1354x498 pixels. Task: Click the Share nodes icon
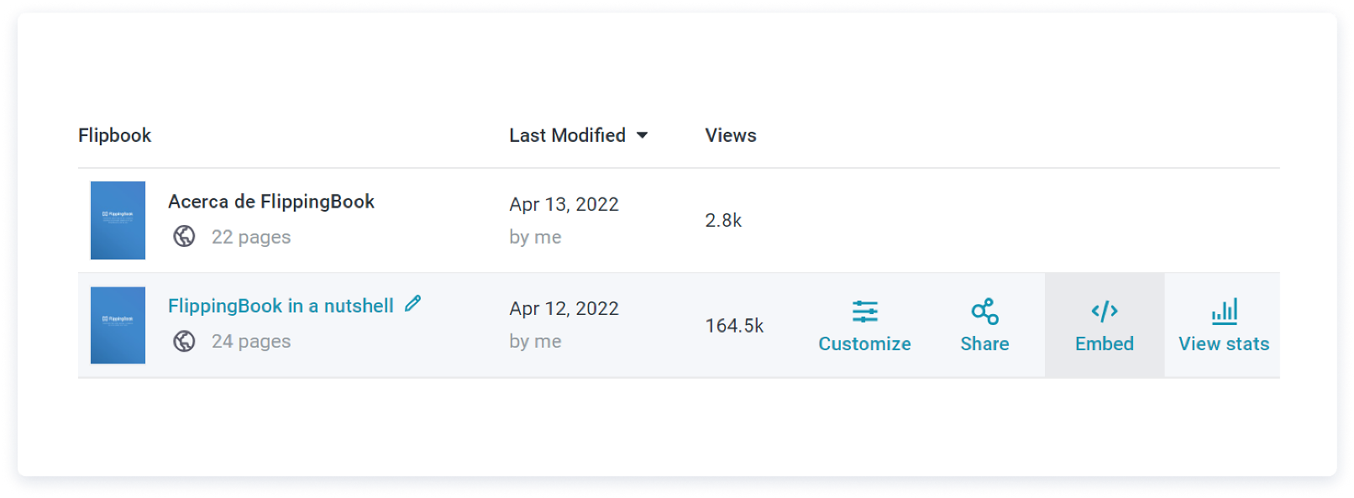tap(984, 312)
